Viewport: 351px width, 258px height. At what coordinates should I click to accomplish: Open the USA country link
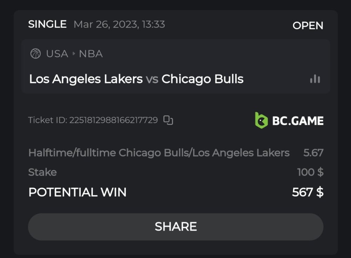pyautogui.click(x=57, y=54)
